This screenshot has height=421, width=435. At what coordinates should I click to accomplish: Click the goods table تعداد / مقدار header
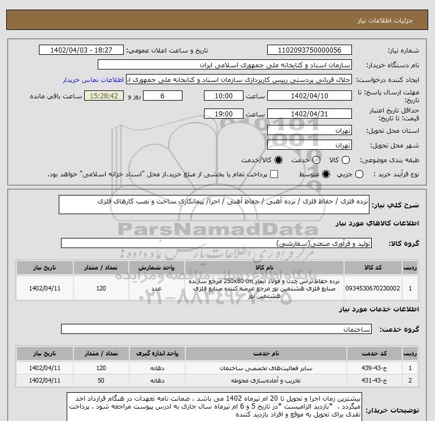coord(101,267)
